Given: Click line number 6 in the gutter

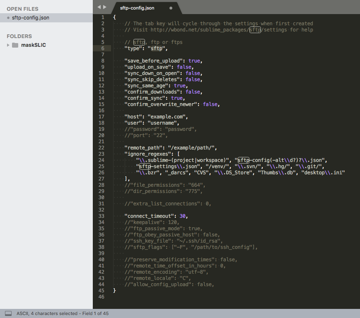Looking at the screenshot, I should [102, 48].
